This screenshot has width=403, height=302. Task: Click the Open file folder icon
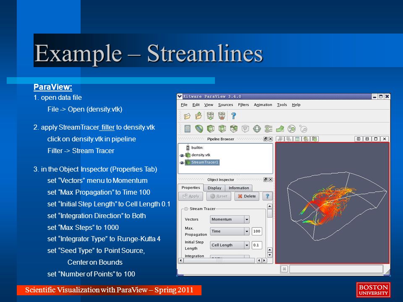point(187,116)
